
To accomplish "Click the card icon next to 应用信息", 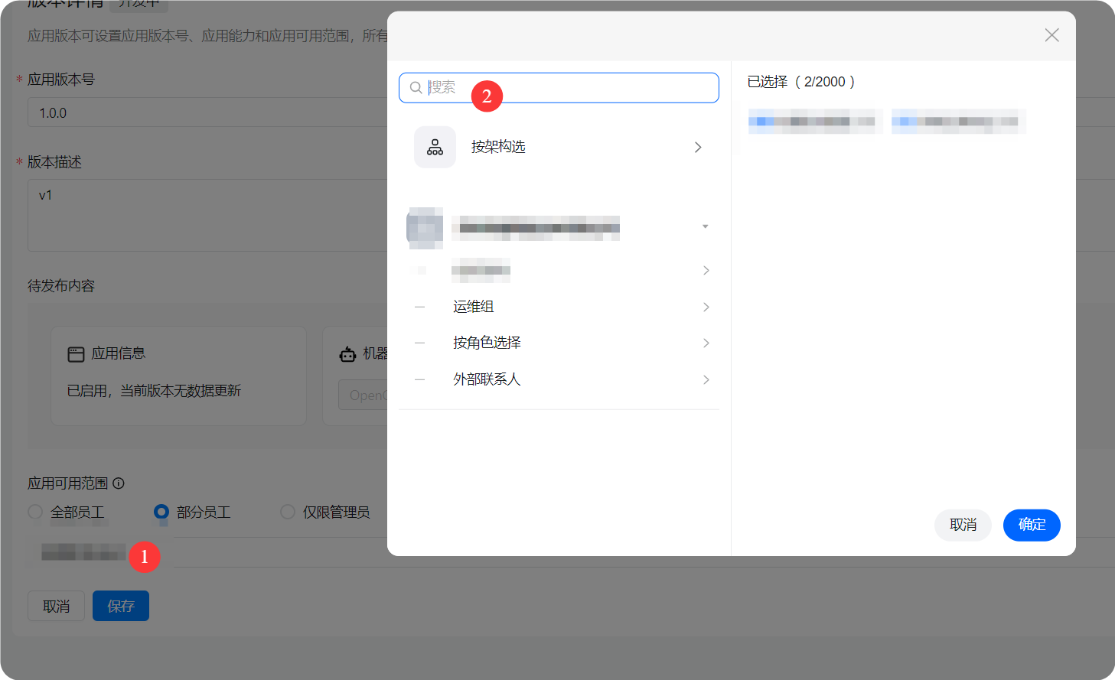I will [75, 353].
